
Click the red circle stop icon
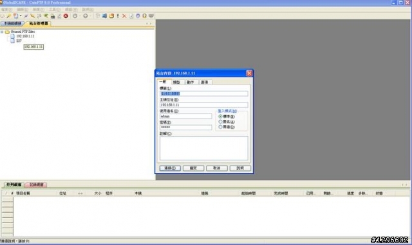pos(66,16)
